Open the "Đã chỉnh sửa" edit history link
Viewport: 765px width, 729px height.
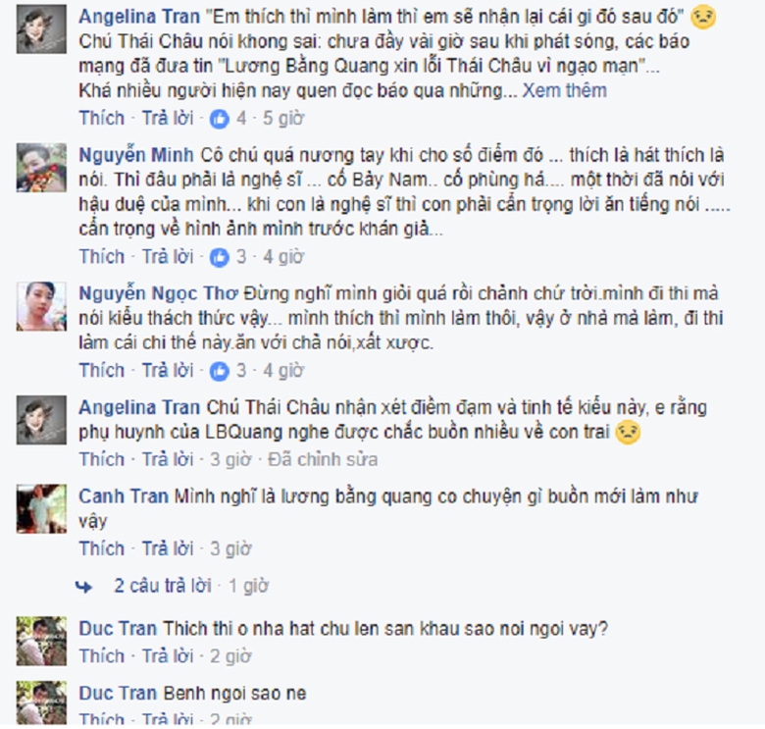coord(323,459)
